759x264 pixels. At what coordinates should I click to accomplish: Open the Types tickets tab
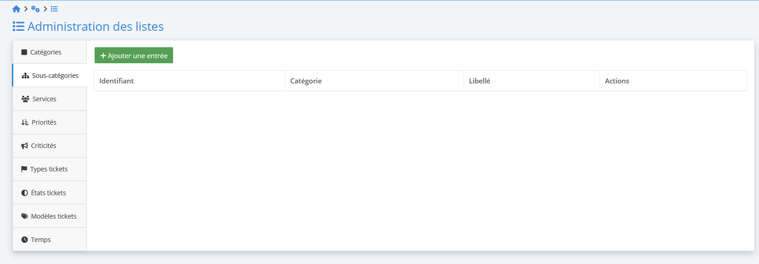point(50,169)
